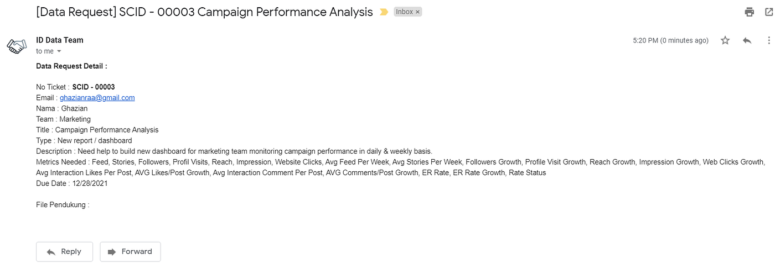
Task: Click the Inbox label chip
Action: tap(404, 12)
